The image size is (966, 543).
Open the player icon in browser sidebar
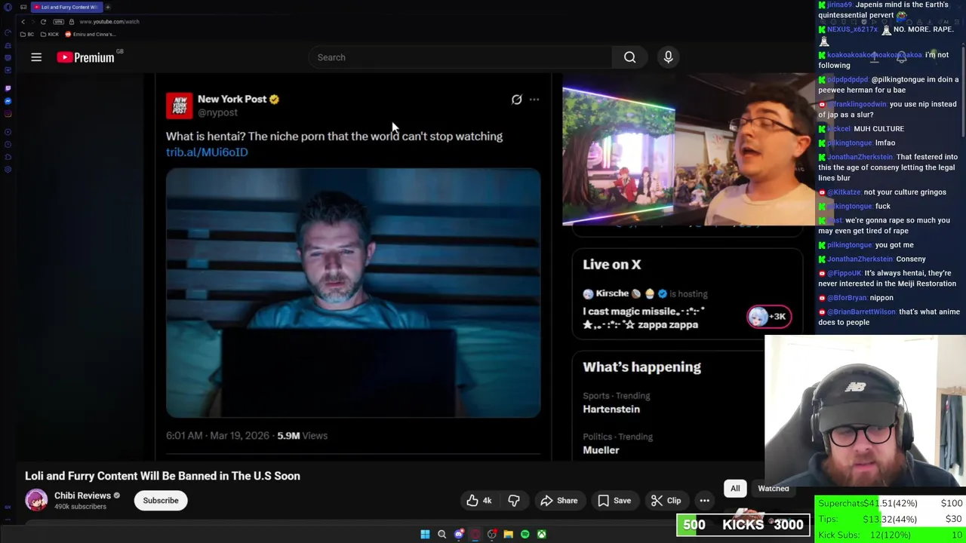pos(8,132)
